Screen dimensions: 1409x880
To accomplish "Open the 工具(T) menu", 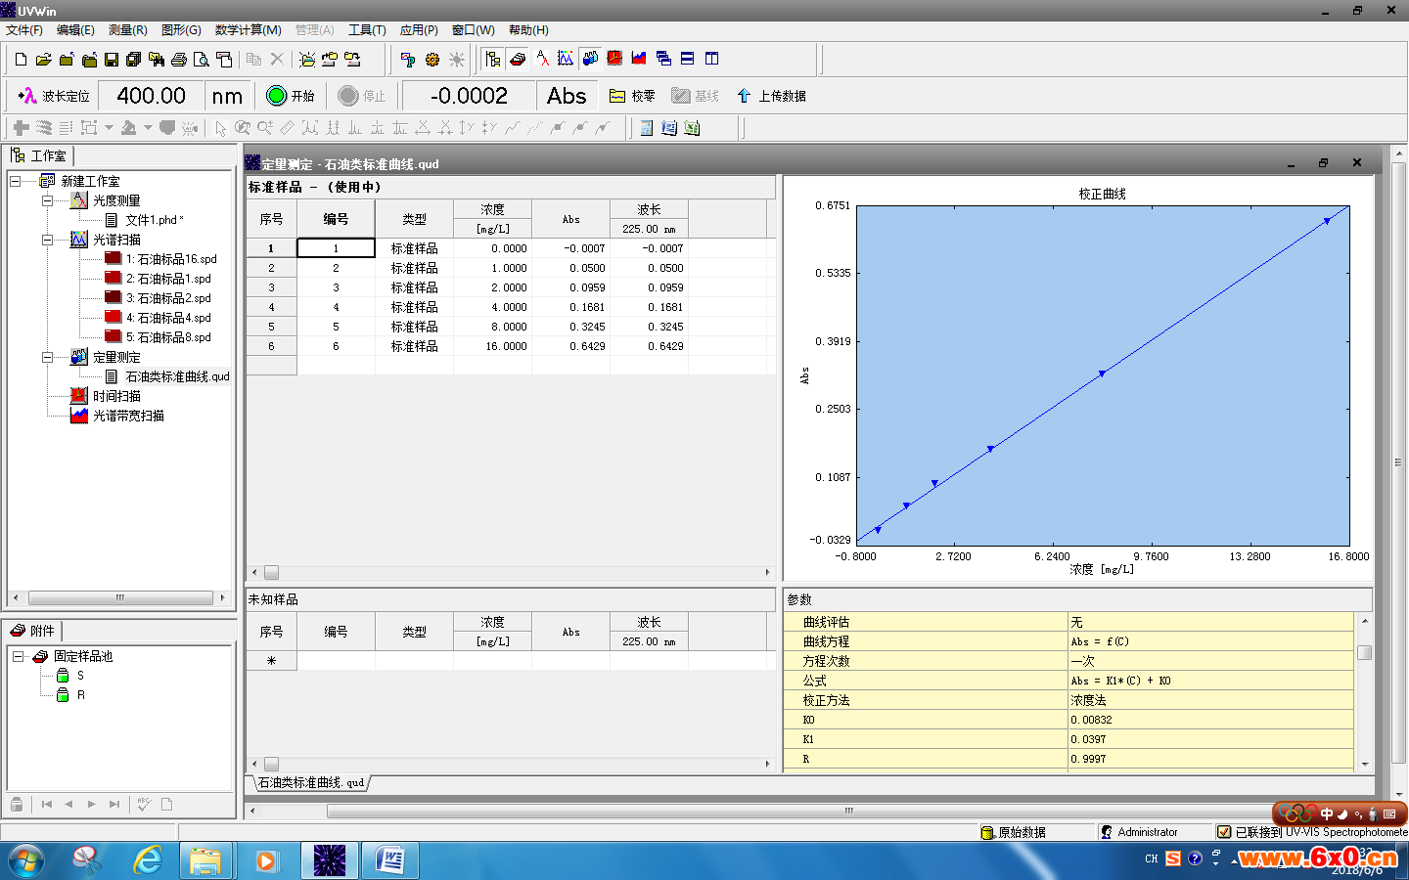I will 367,30.
